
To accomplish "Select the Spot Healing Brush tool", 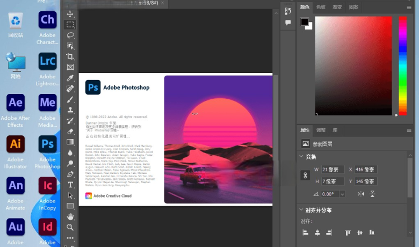I will point(70,89).
